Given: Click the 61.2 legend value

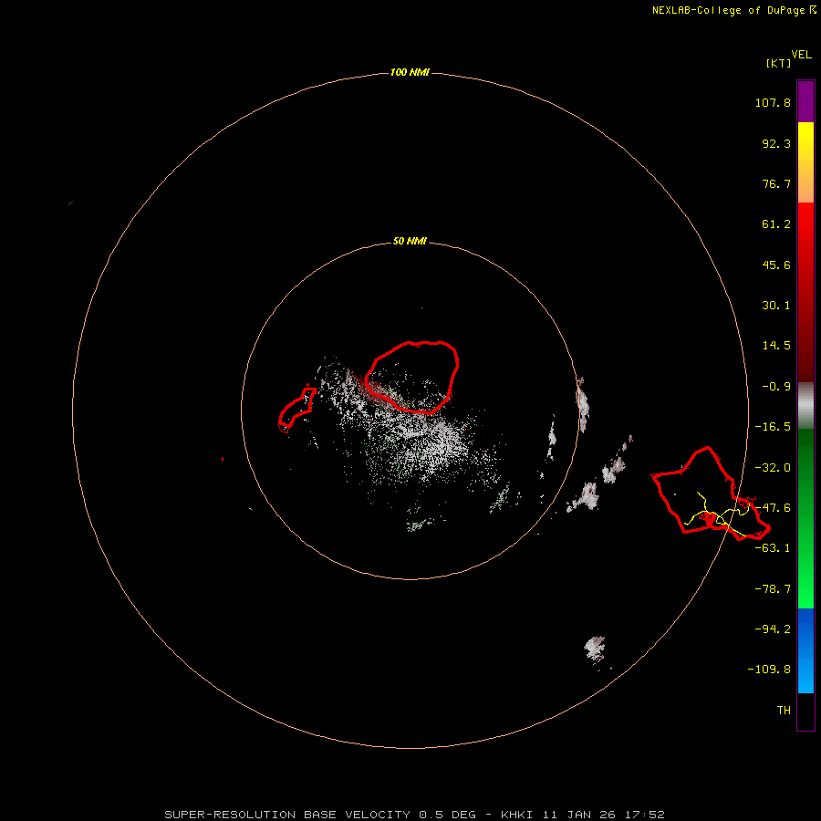Looking at the screenshot, I should (x=776, y=224).
